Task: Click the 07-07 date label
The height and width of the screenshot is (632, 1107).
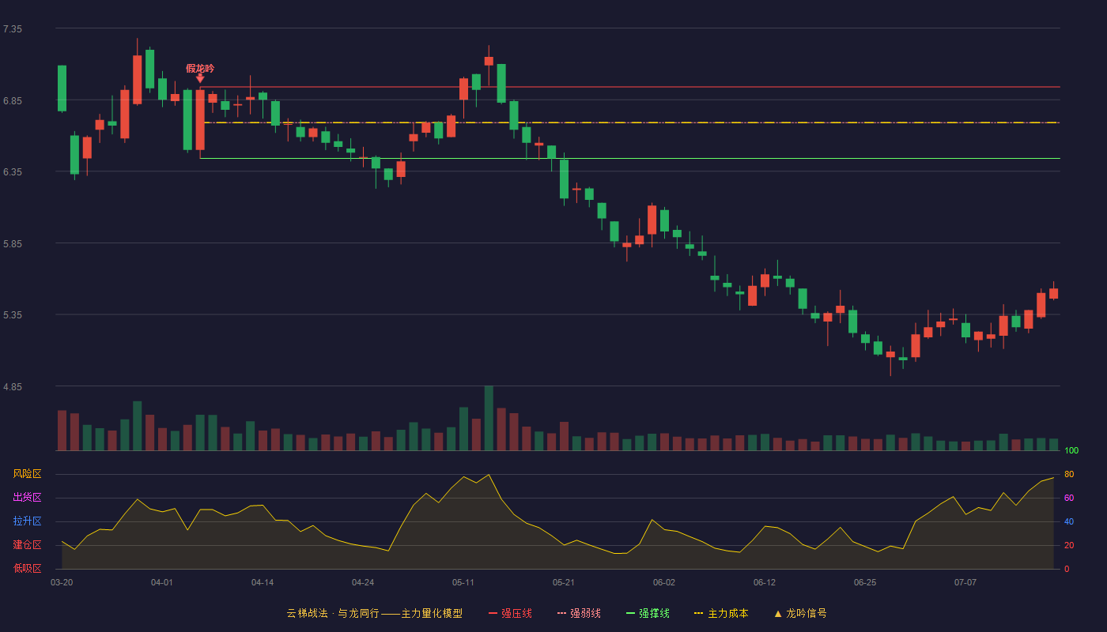Action: [x=965, y=582]
